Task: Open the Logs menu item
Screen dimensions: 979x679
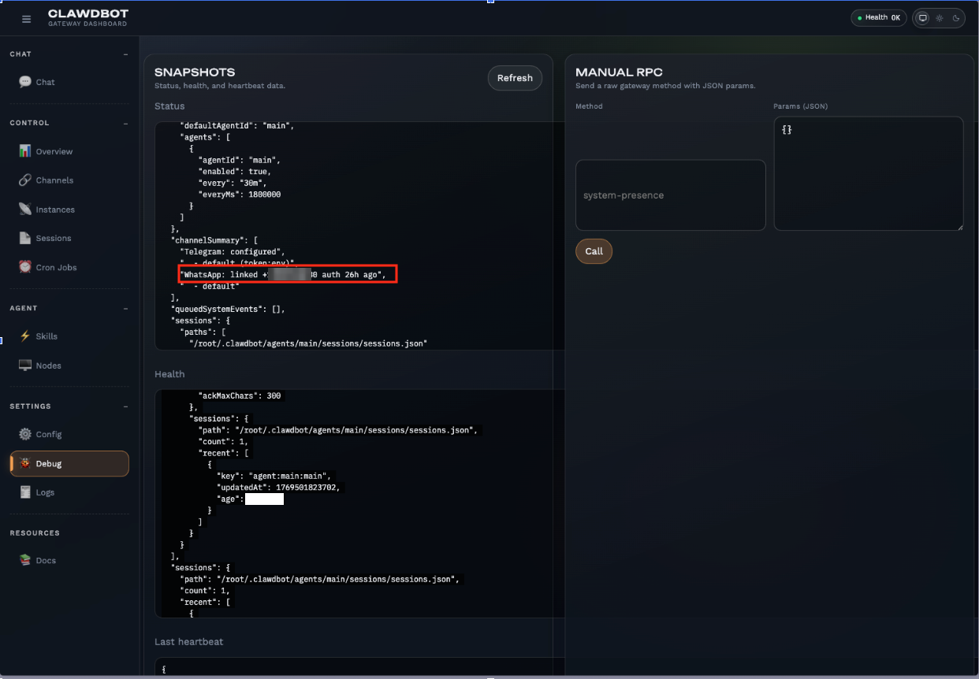Action: (x=69, y=492)
